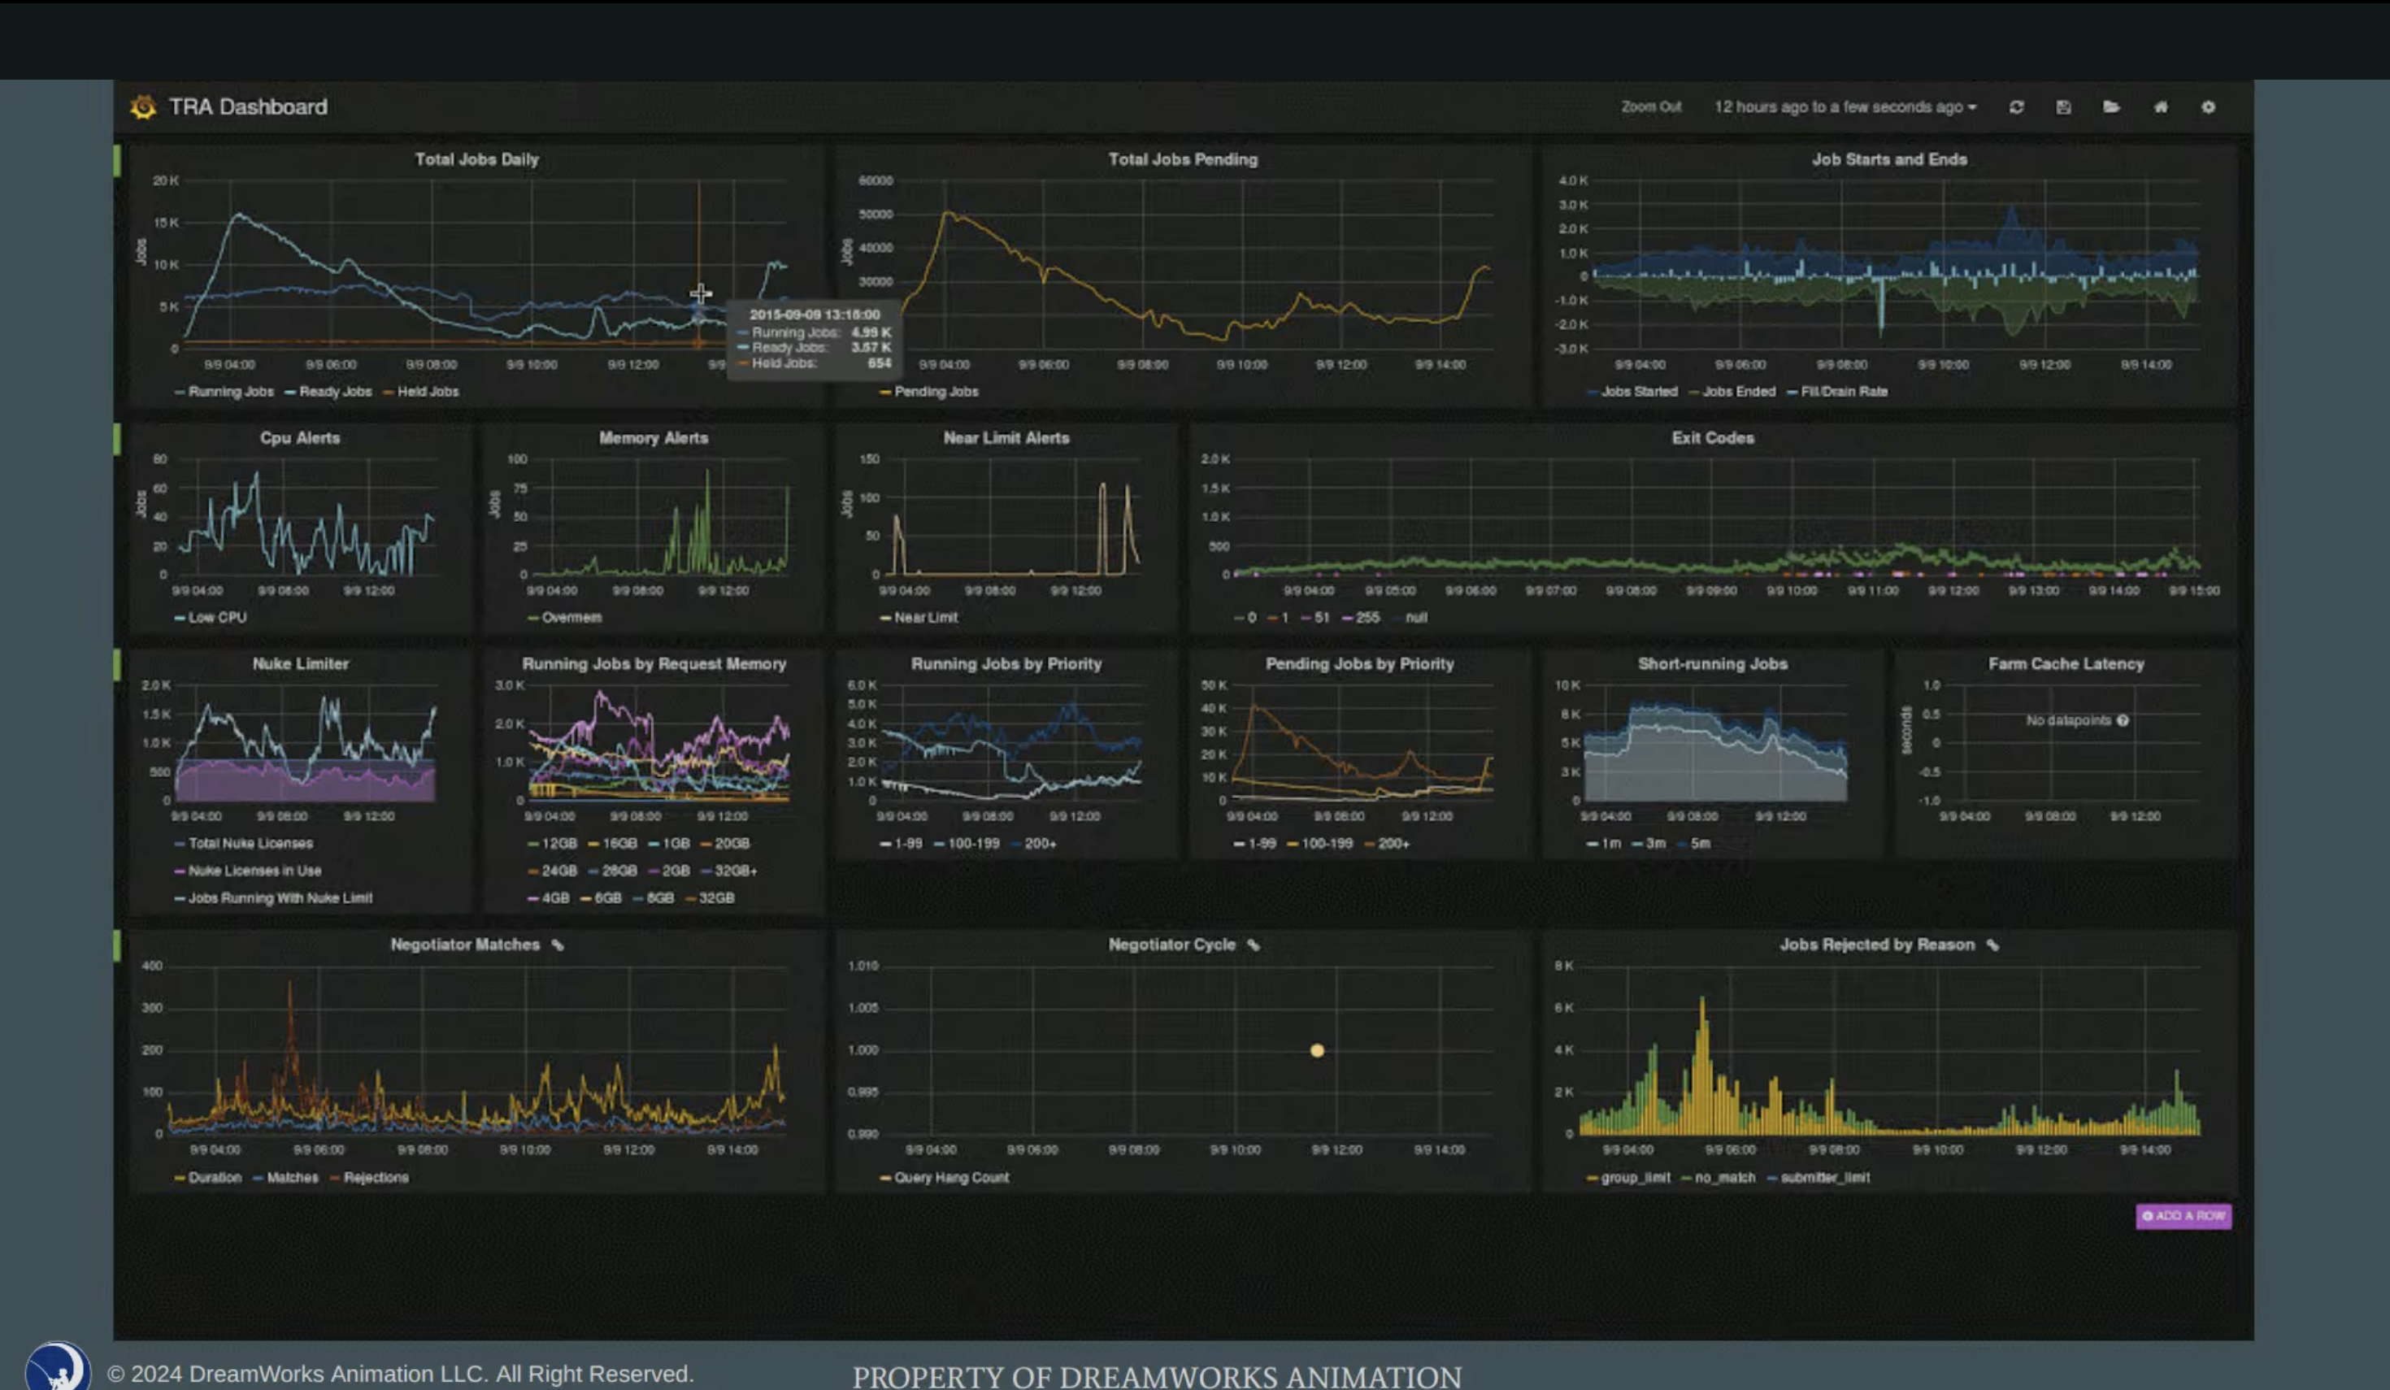Image resolution: width=2390 pixels, height=1390 pixels.
Task: Open the Cpu Alerts panel title menu
Action: [300, 438]
